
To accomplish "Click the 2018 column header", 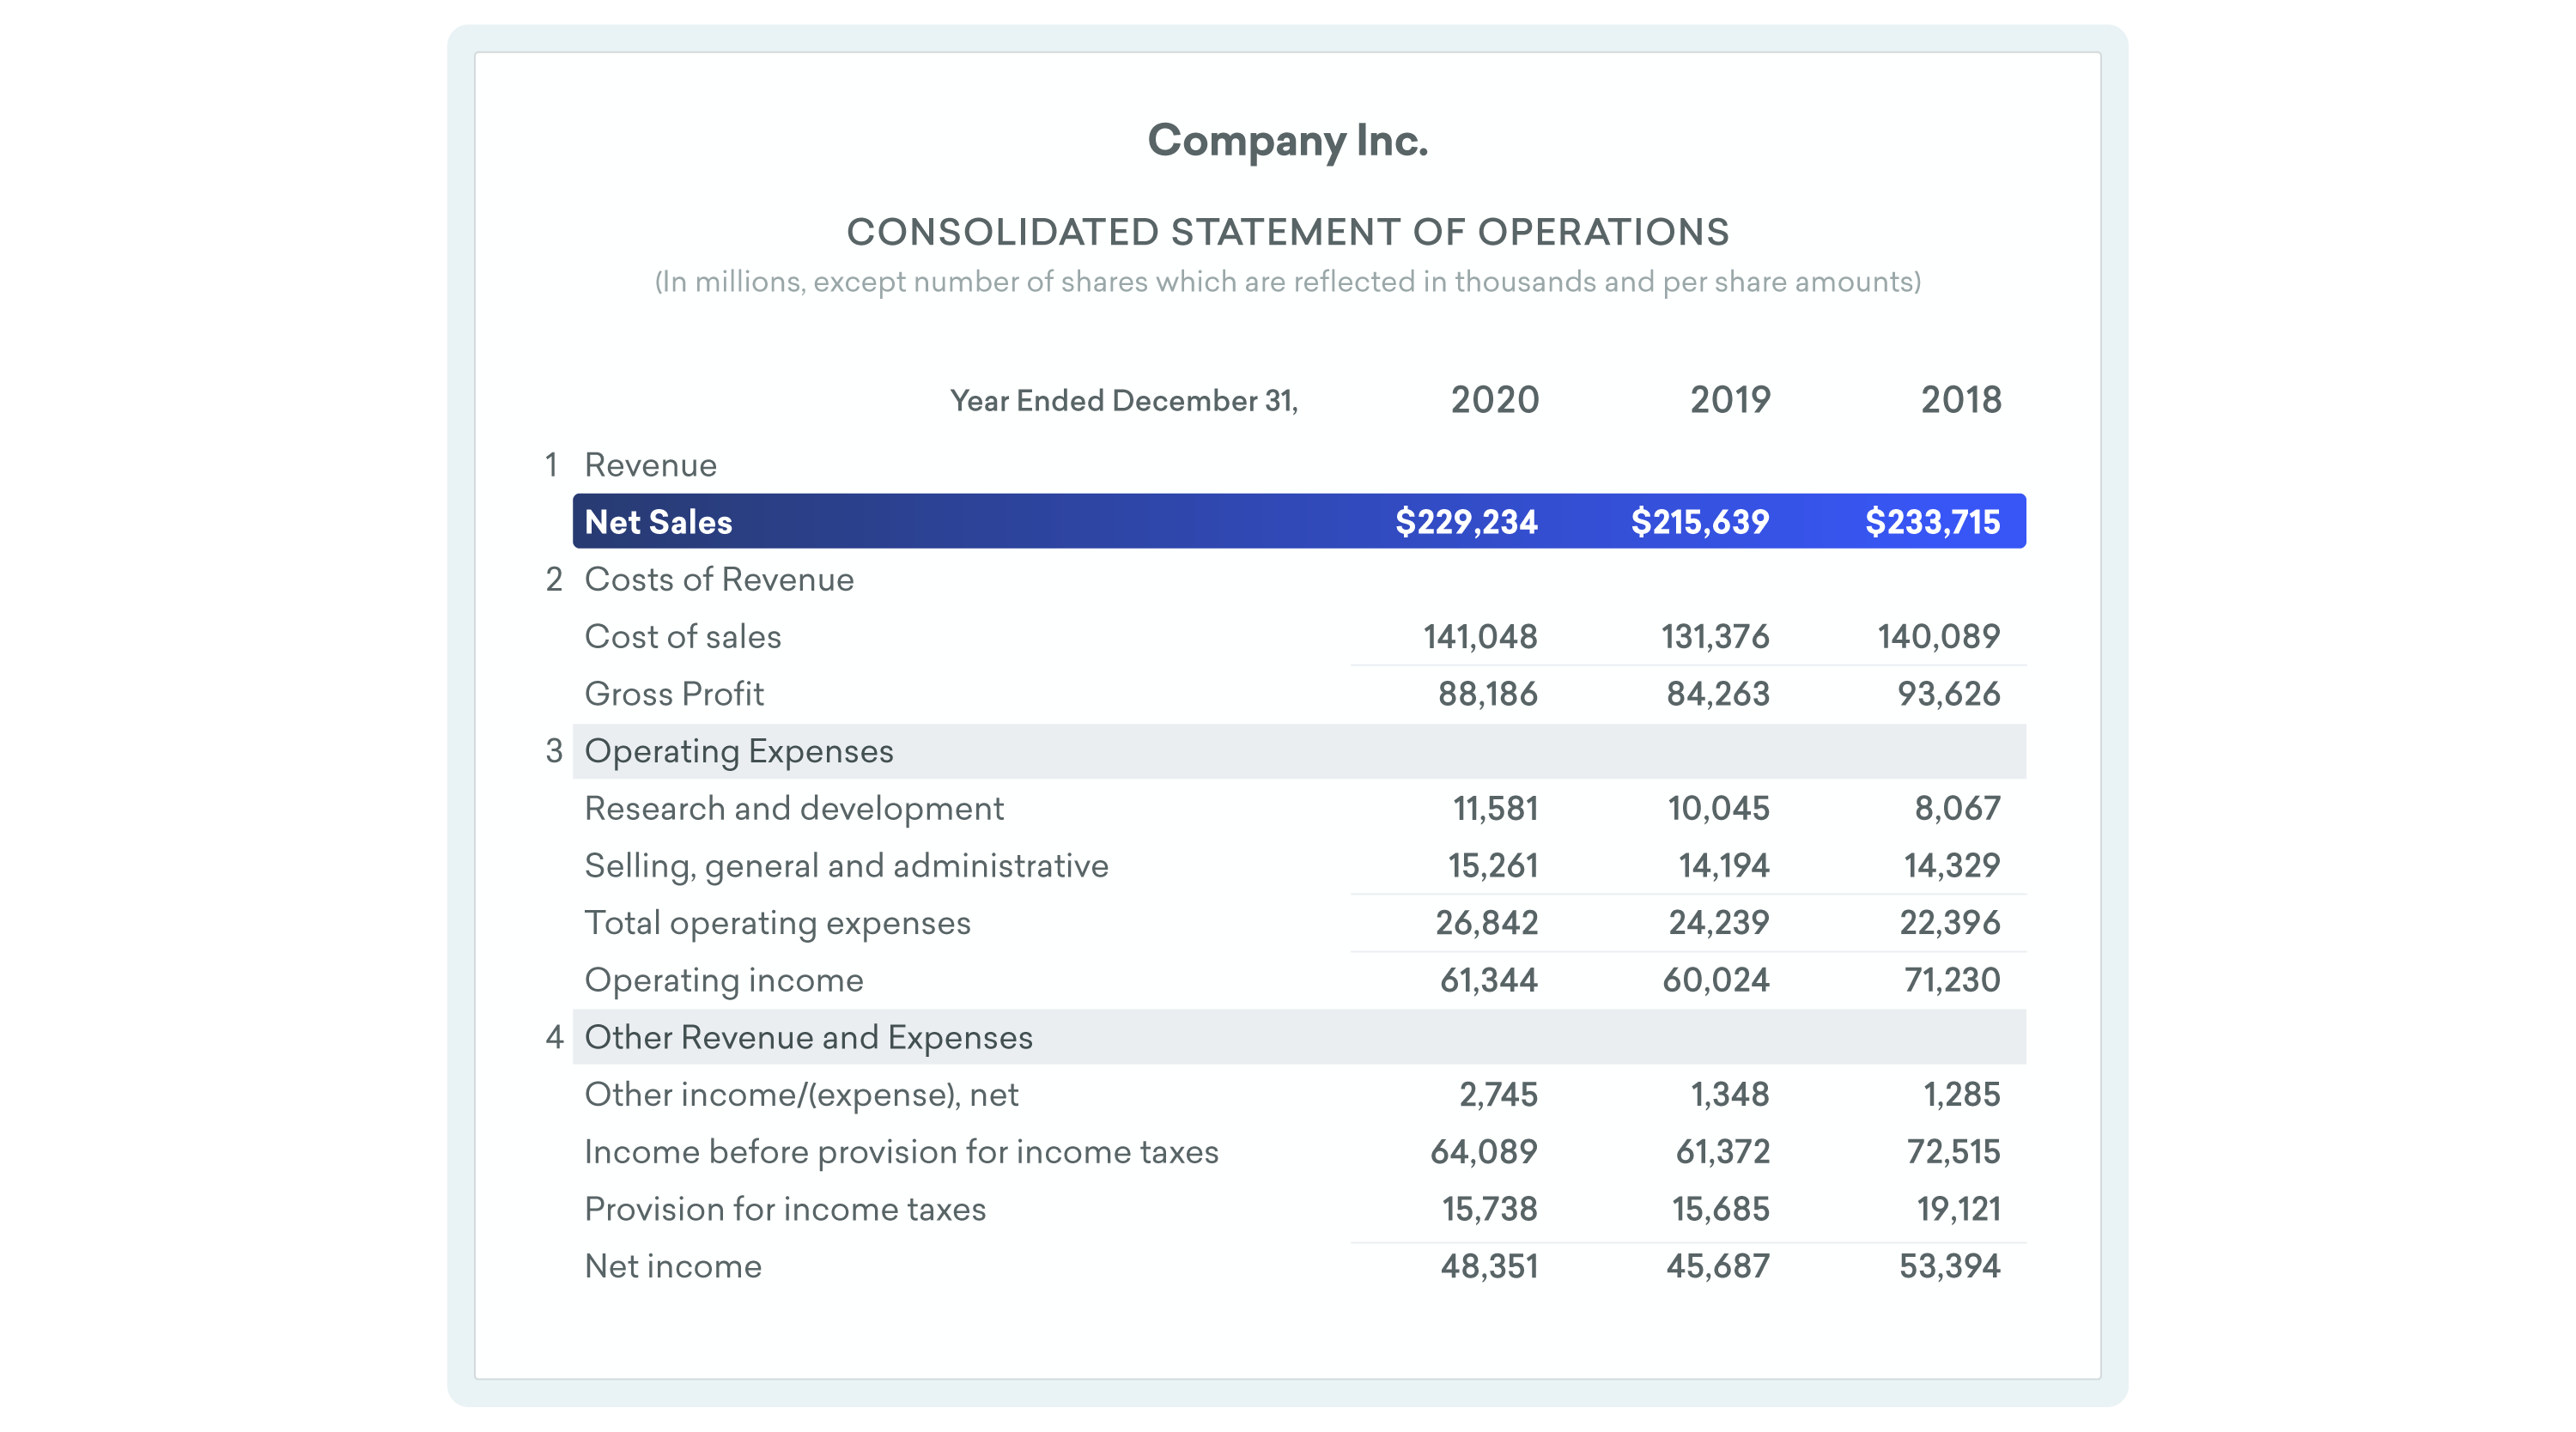I will pyautogui.click(x=1961, y=399).
